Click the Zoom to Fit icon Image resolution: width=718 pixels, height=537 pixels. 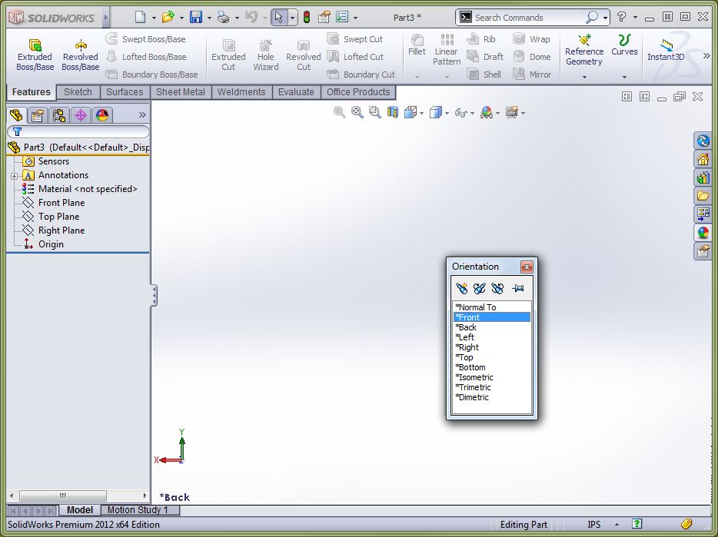point(357,112)
